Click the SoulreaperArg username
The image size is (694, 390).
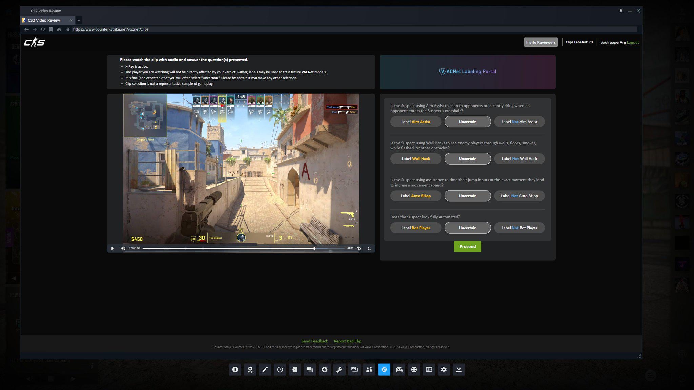coord(613,42)
